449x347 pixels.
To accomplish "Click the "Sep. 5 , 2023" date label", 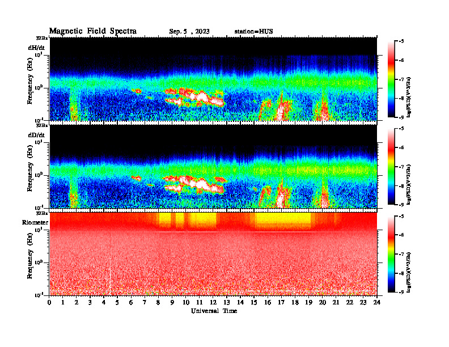I will point(189,32).
